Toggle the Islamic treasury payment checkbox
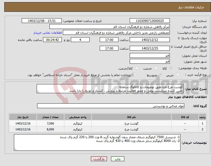Screen dimensions: 211x166 coord(134,74)
